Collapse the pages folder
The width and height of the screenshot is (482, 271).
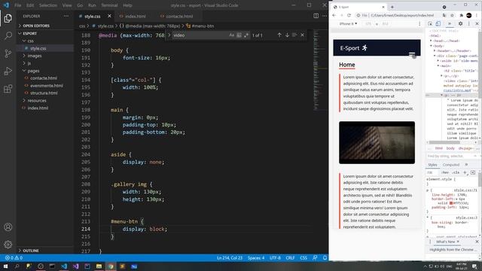coord(33,71)
